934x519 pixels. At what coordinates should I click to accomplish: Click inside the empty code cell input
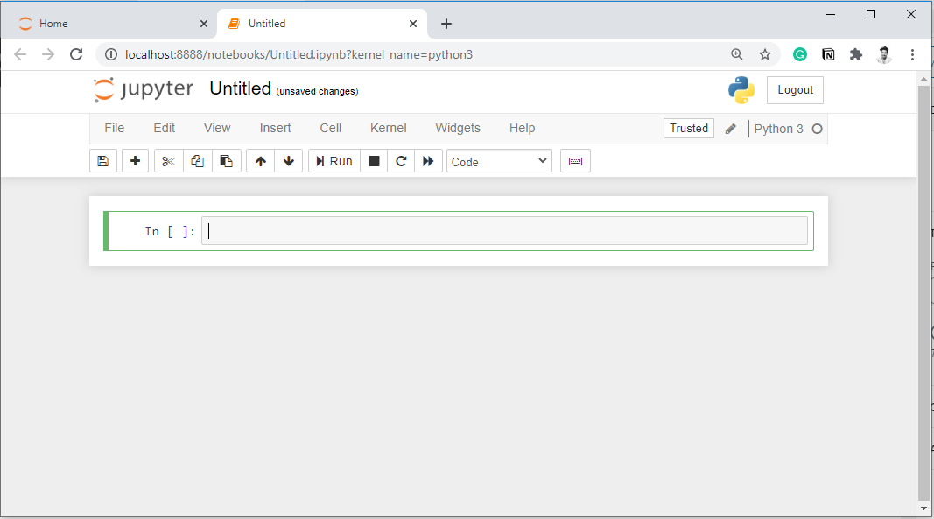pyautogui.click(x=504, y=231)
